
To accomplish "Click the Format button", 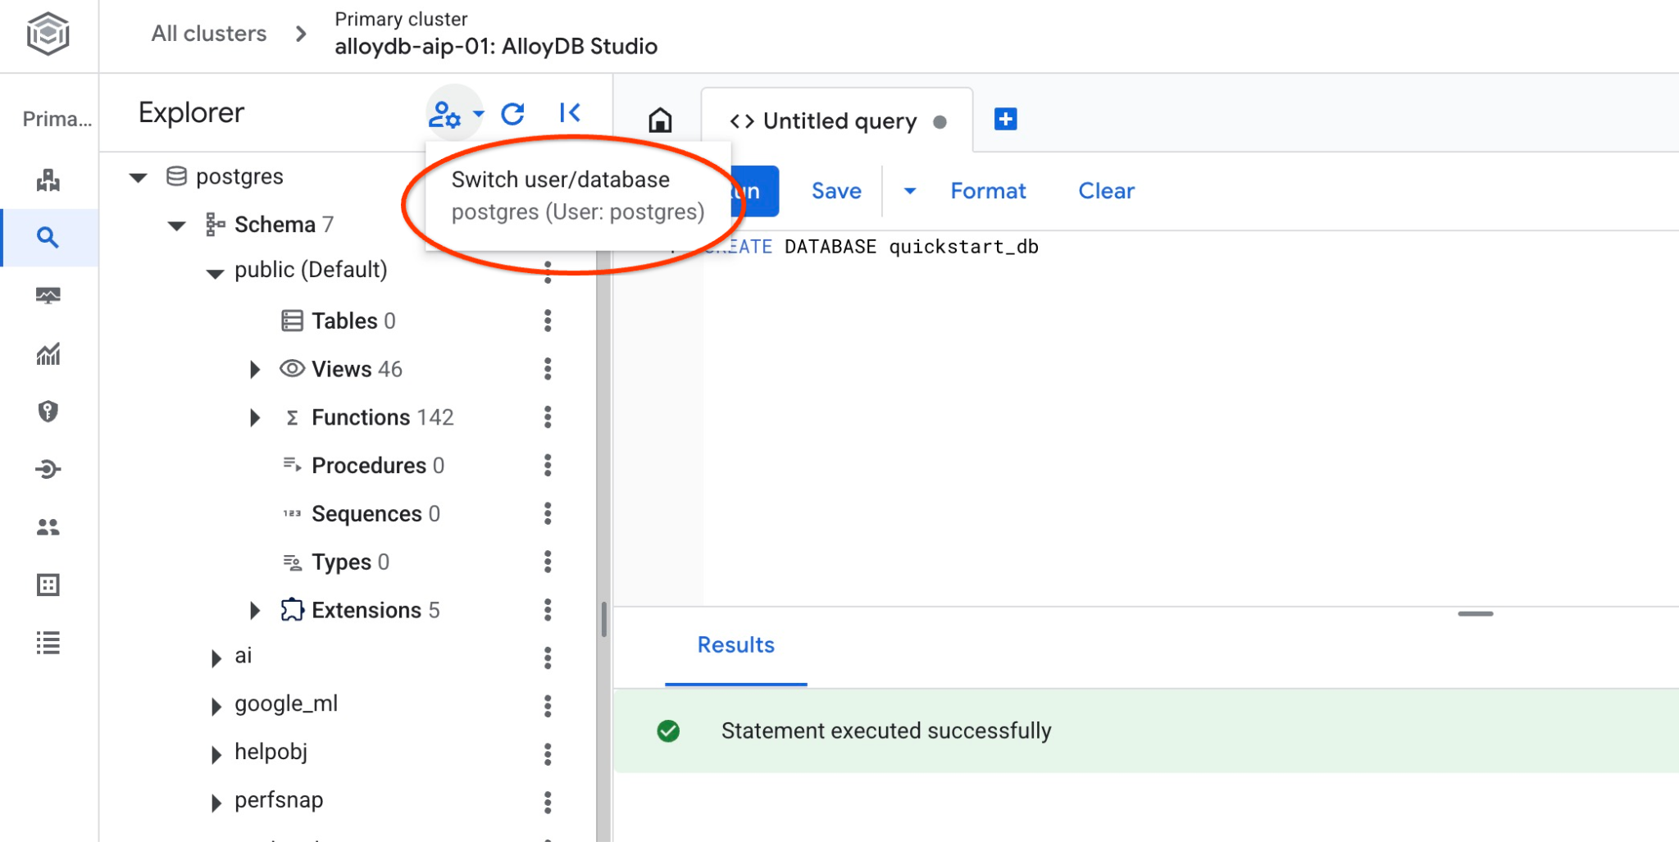I will [x=988, y=191].
